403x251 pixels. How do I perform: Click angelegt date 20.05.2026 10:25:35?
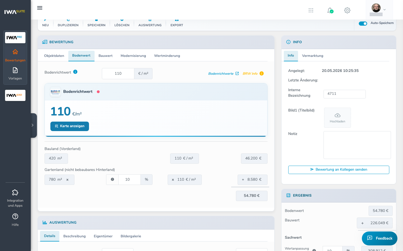(x=340, y=71)
